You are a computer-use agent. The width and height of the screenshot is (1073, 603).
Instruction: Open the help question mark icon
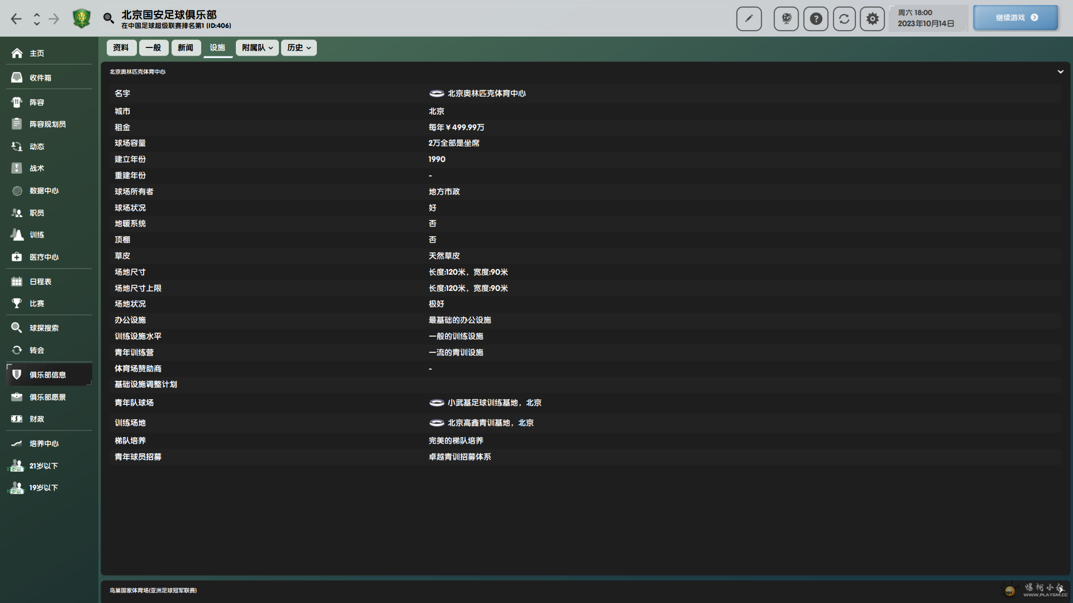(x=816, y=18)
